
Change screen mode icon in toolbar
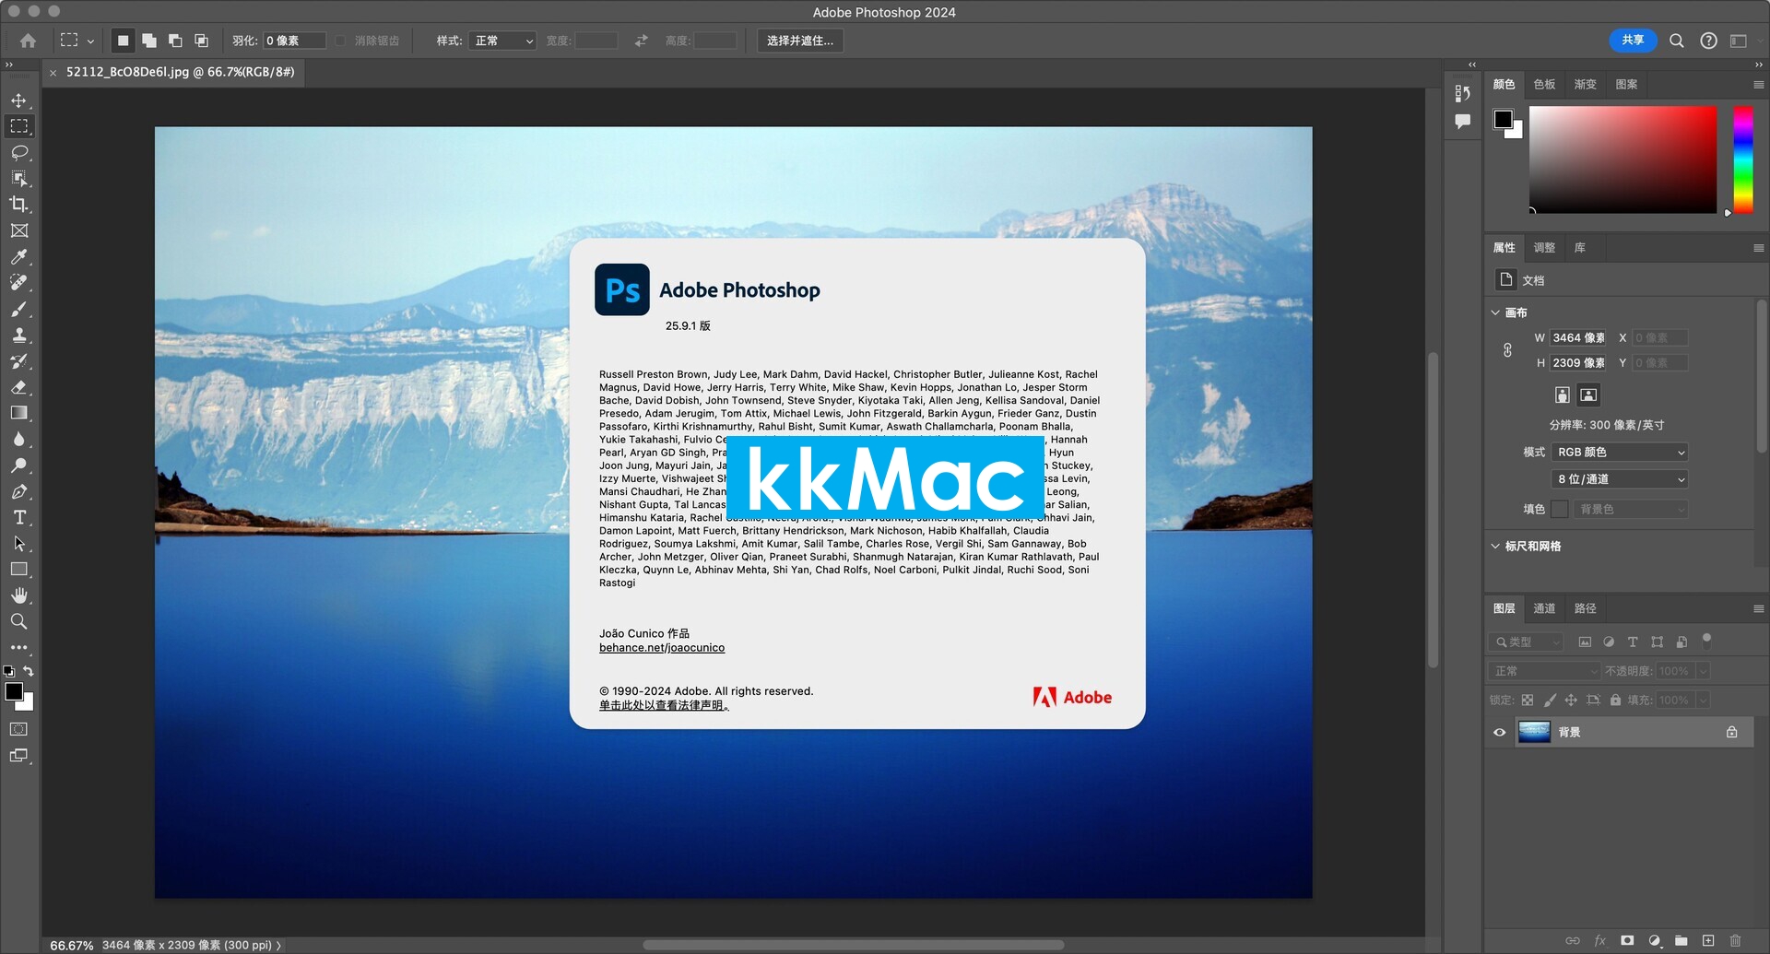click(x=18, y=756)
